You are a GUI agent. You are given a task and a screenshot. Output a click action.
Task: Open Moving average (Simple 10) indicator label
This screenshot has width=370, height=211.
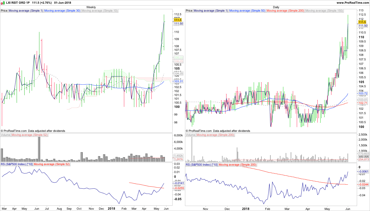click(100, 11)
